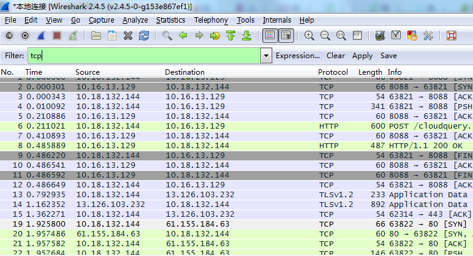Edit display filters icon

[396, 36]
